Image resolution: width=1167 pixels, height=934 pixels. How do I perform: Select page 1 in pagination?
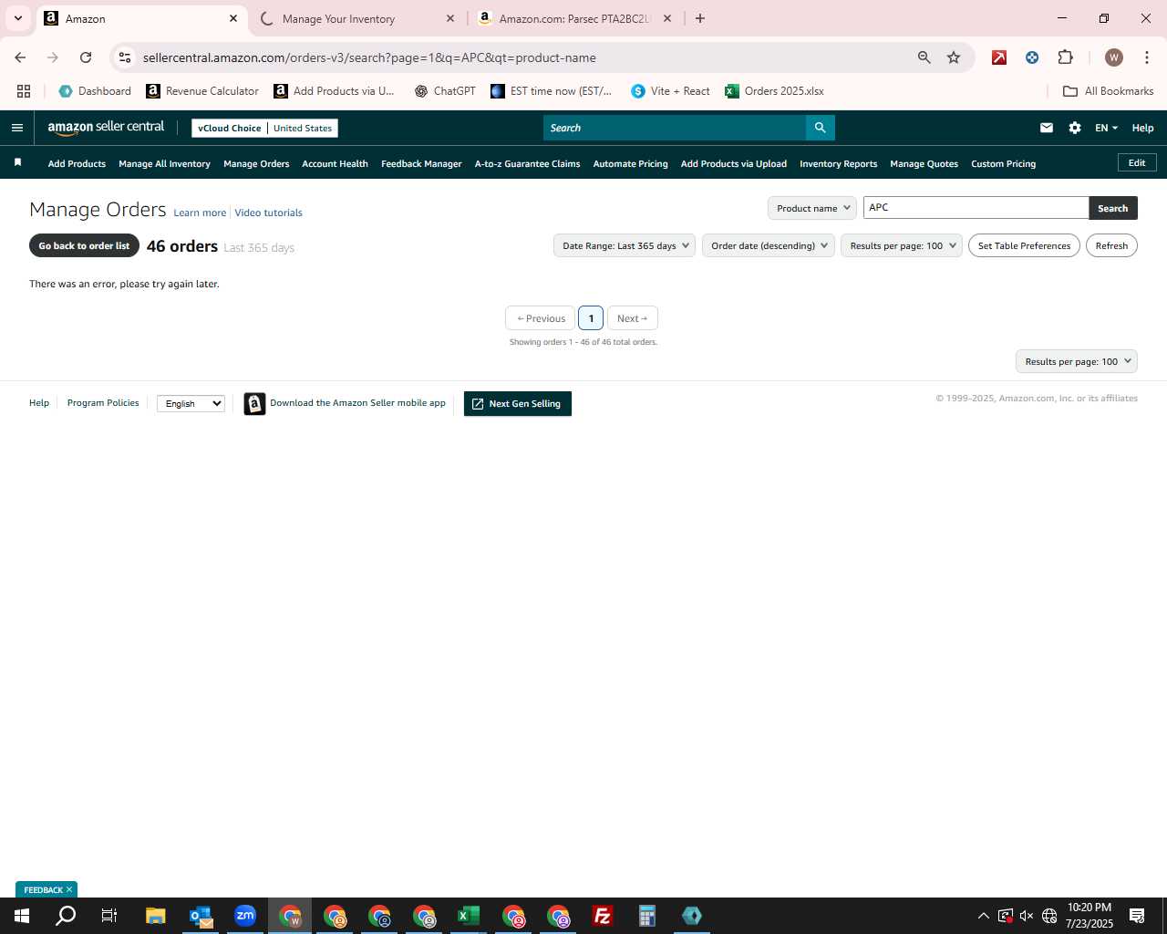click(591, 317)
